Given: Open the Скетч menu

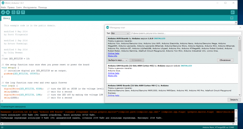Looking at the screenshot, I should (x=19, y=7).
